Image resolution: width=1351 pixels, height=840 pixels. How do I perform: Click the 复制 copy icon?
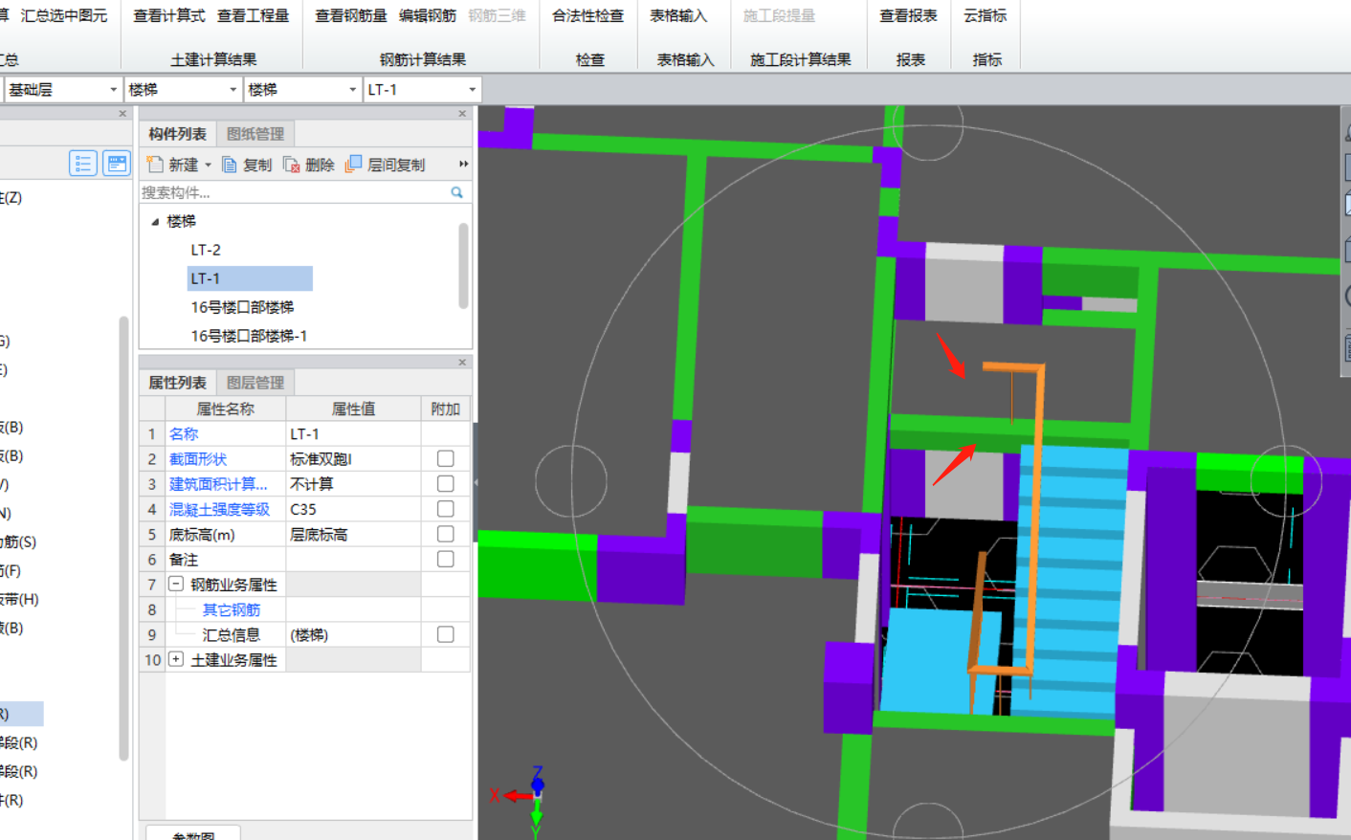click(230, 165)
